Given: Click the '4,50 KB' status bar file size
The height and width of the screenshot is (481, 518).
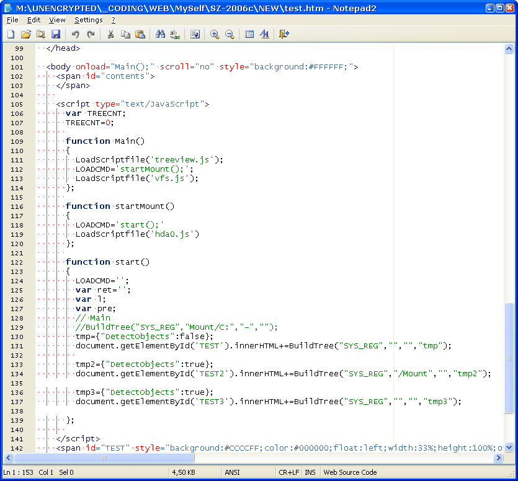Looking at the screenshot, I should point(184,472).
